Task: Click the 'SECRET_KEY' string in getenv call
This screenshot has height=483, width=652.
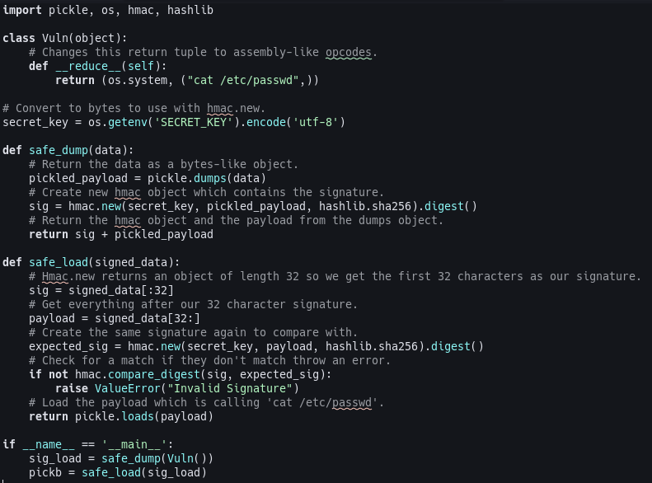Action: (194, 122)
